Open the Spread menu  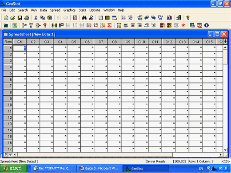tap(55, 10)
